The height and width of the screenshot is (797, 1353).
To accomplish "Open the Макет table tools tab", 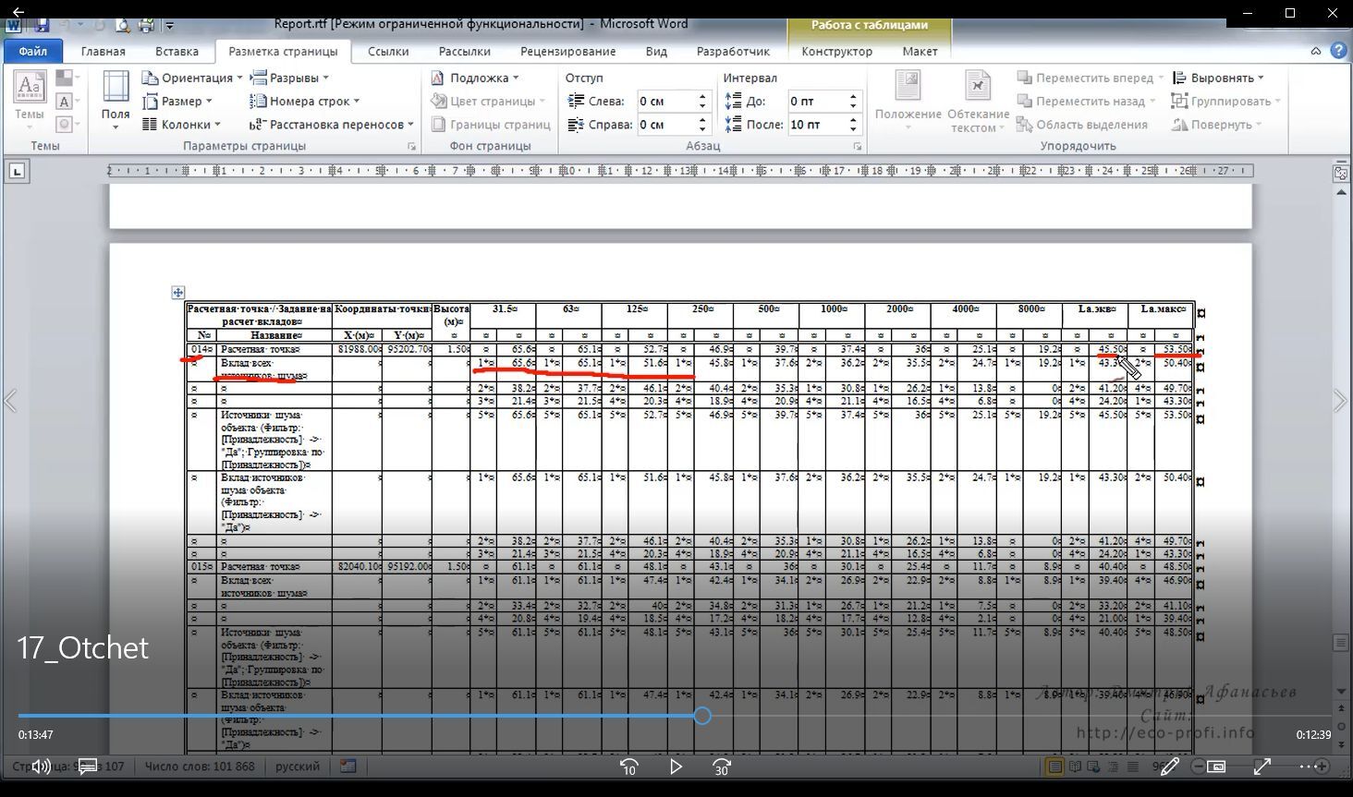I will (920, 52).
